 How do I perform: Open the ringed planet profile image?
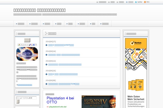click(27, 54)
